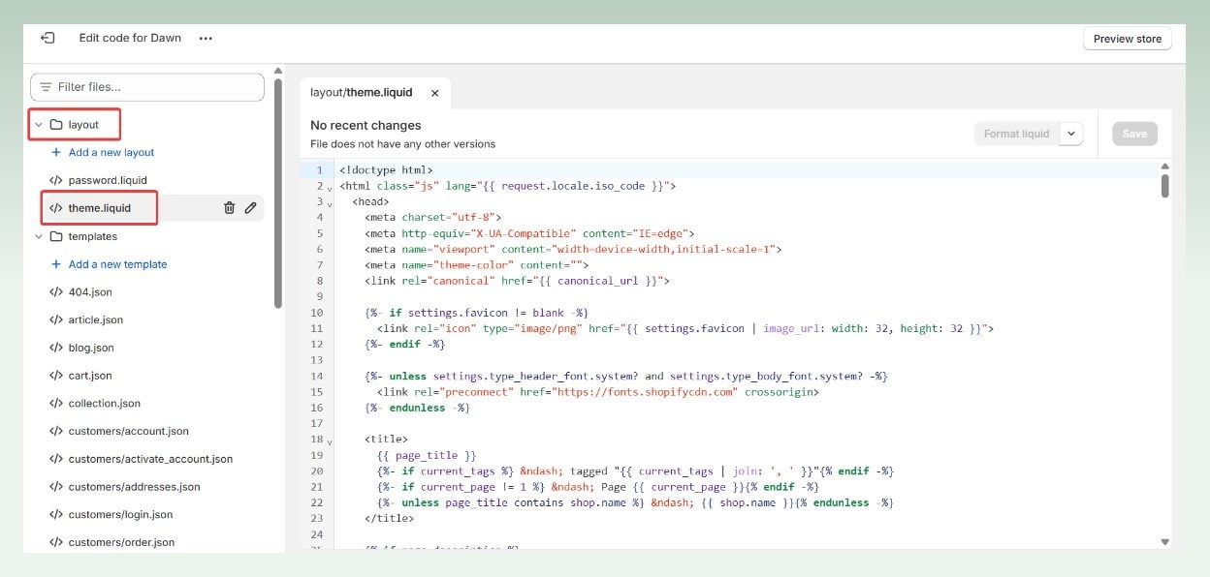
Task: Open customers/activate_account.json file
Action: pos(151,460)
